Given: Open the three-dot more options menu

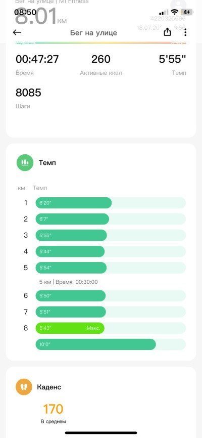Looking at the screenshot, I should (185, 32).
